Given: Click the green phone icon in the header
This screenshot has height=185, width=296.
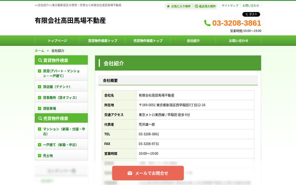Looking at the screenshot, I should coord(207,23).
